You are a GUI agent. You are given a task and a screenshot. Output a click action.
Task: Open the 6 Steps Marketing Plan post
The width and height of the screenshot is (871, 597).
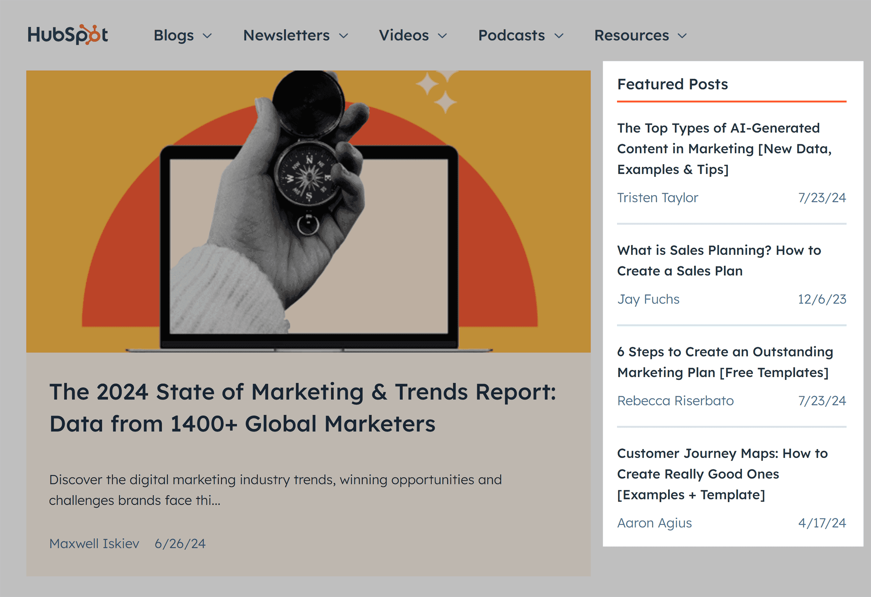(x=725, y=362)
